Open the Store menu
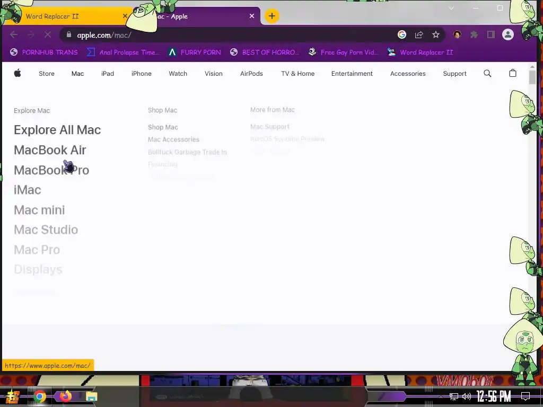The height and width of the screenshot is (407, 543). point(47,73)
